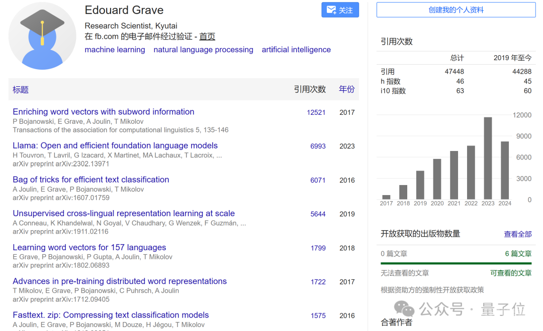Screen dimensions: 543x331
Task: Click the graduation cap profile avatar
Action: point(42,36)
